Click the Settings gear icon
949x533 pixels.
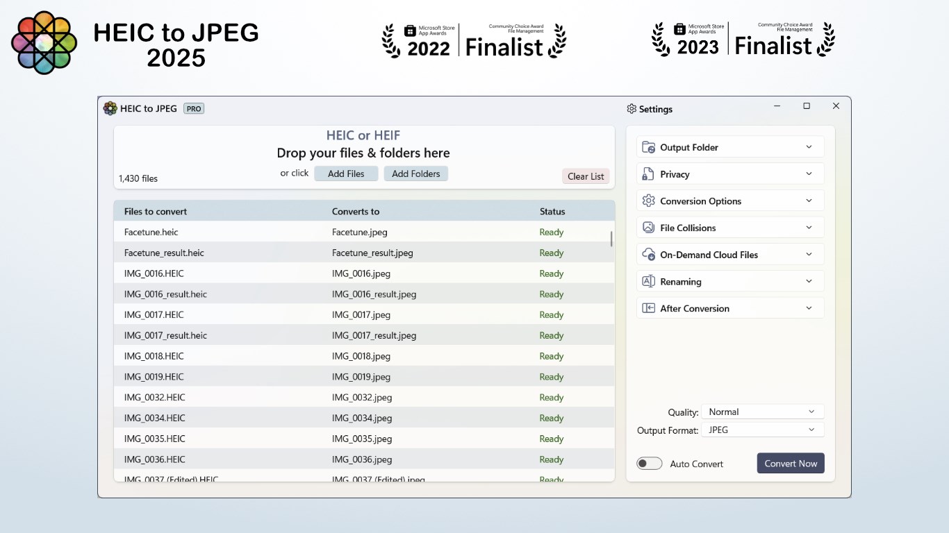632,109
